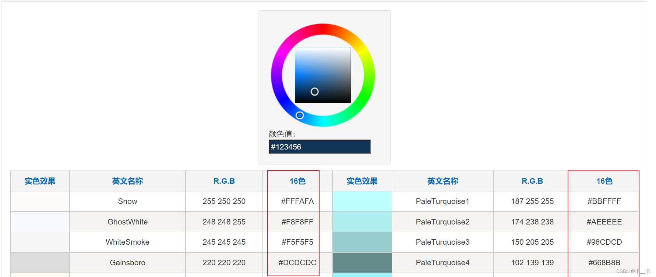The width and height of the screenshot is (656, 277).
Task: Click the name cell 'PaleTurquoise3'
Action: click(x=442, y=242)
